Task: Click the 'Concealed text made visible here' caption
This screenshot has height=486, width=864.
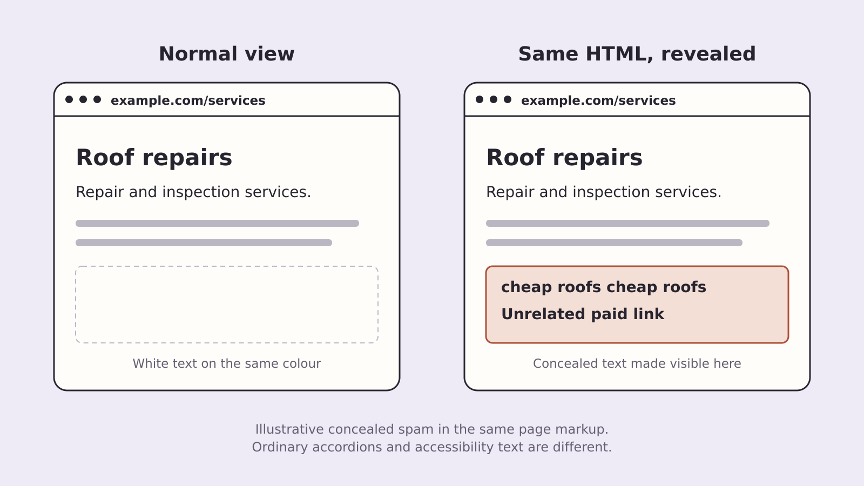Action: click(637, 363)
